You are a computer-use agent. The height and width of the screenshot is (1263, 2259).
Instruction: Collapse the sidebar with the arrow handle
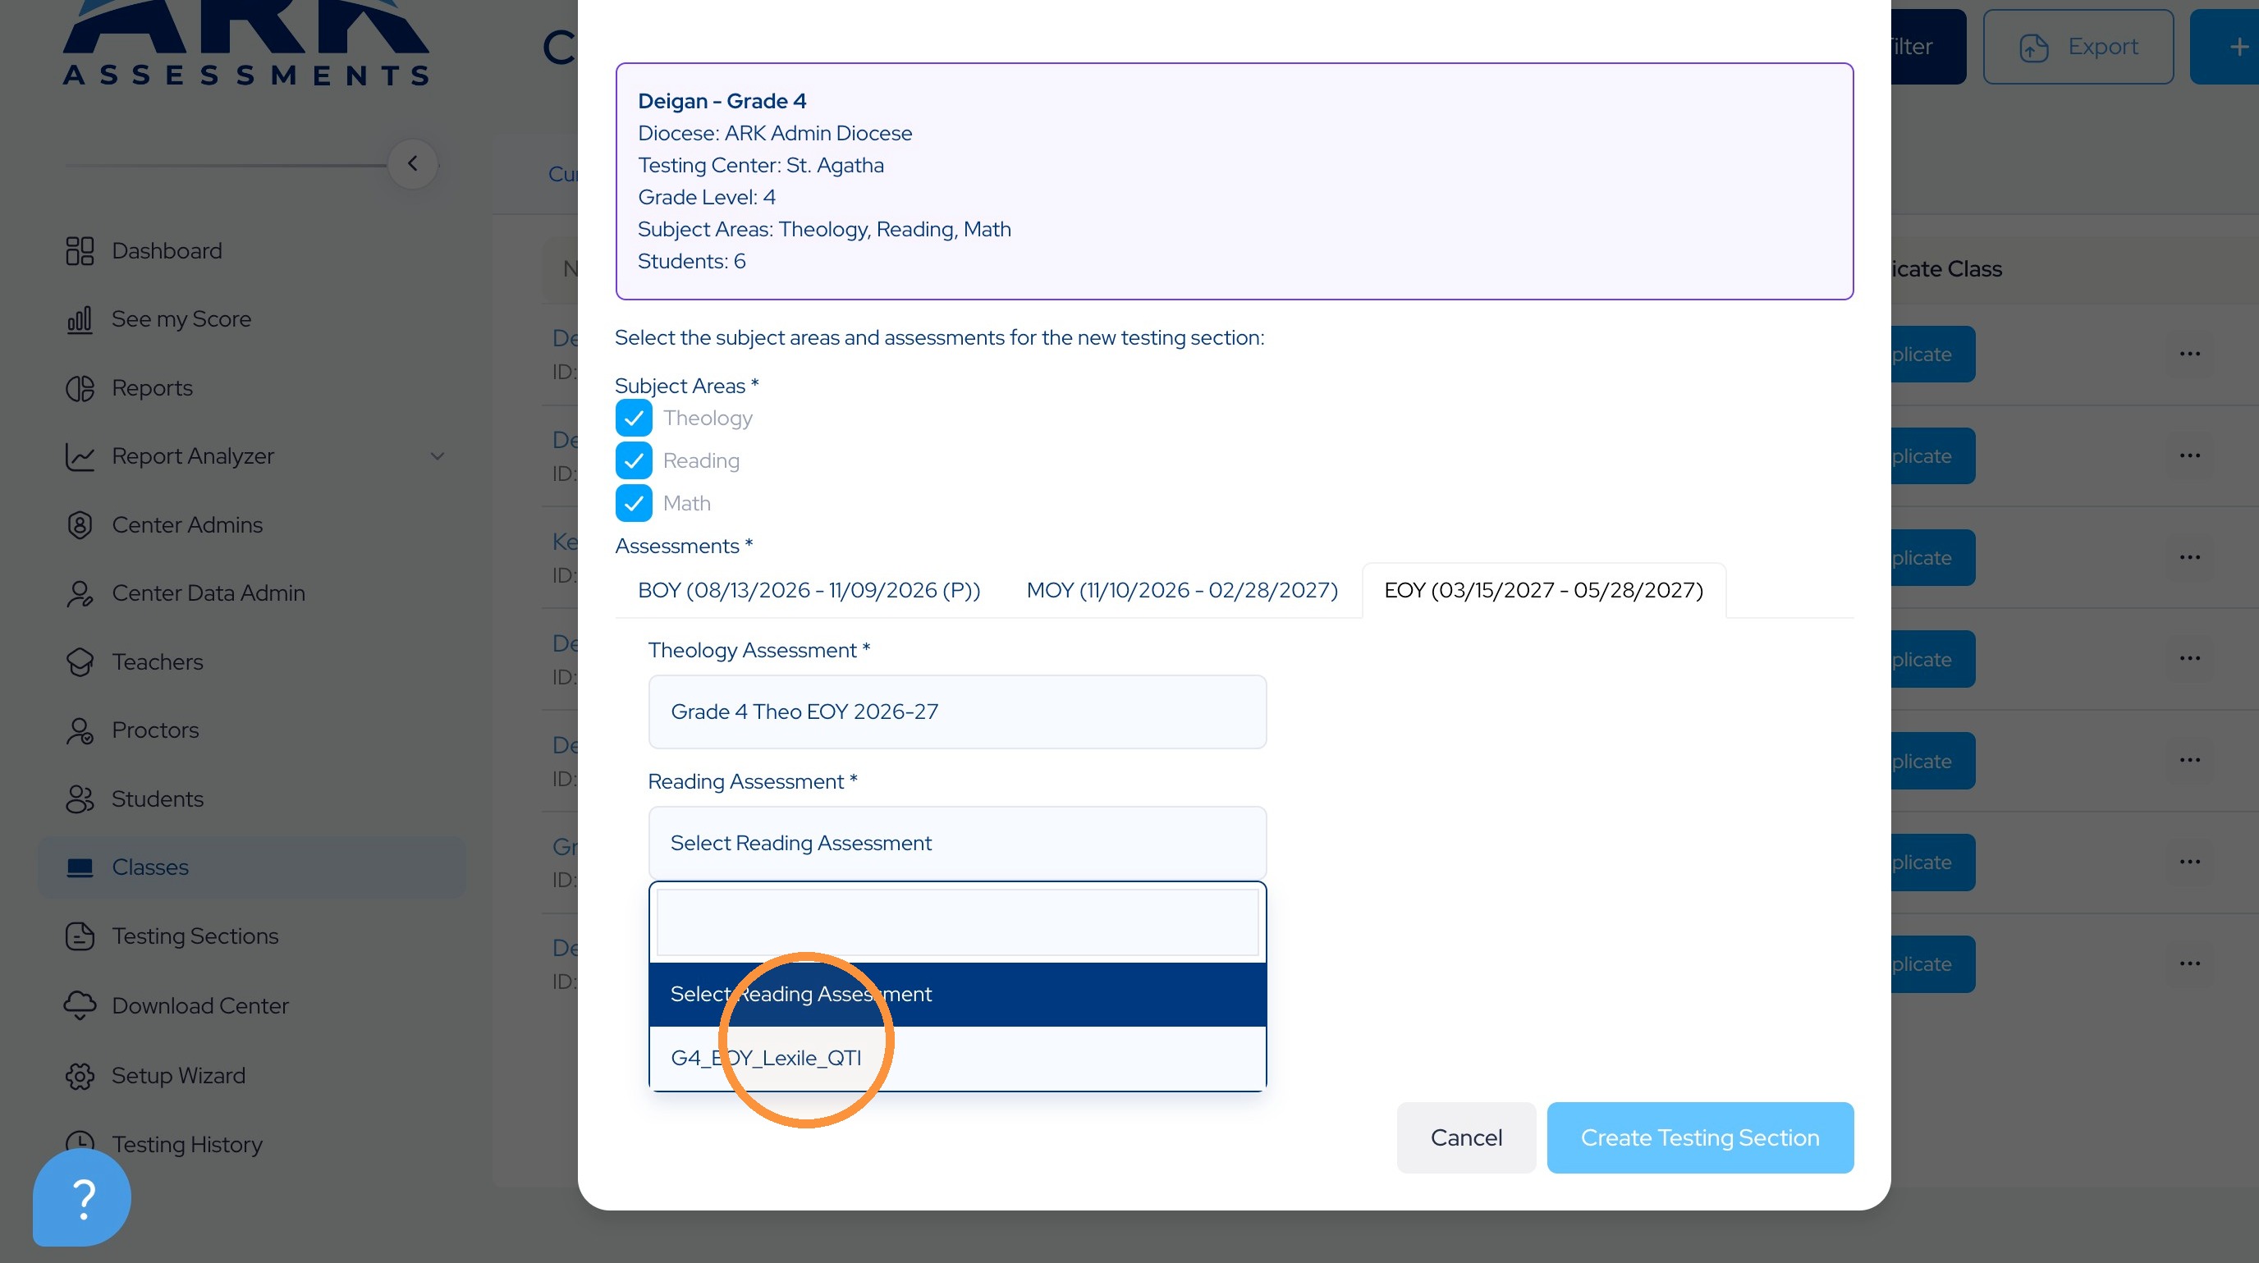412,164
